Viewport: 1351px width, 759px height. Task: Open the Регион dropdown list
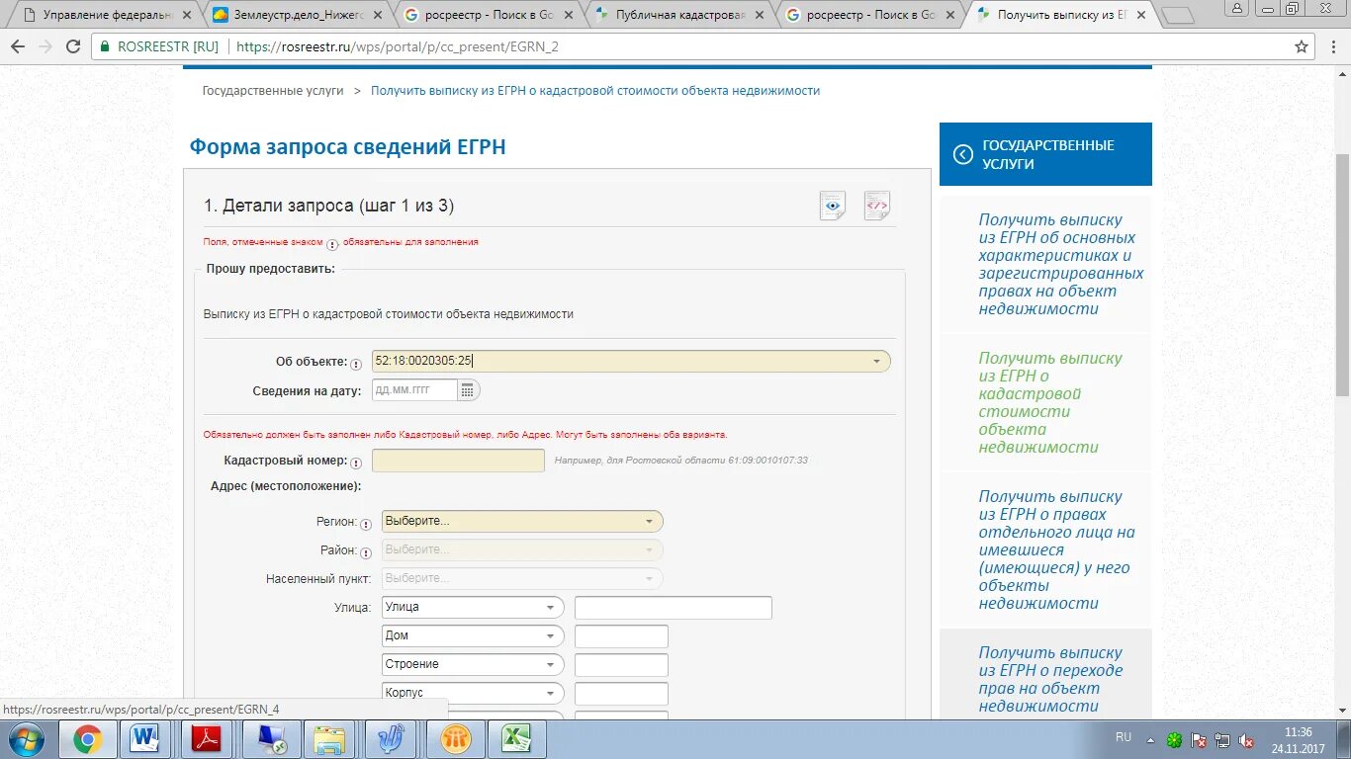click(522, 521)
